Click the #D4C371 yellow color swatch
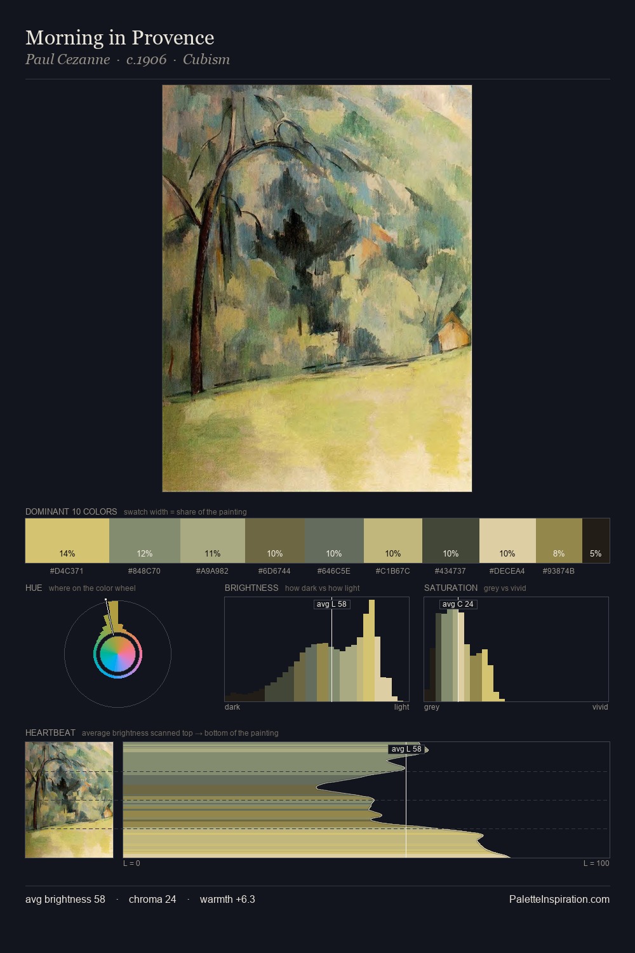This screenshot has width=635, height=953. click(x=67, y=541)
